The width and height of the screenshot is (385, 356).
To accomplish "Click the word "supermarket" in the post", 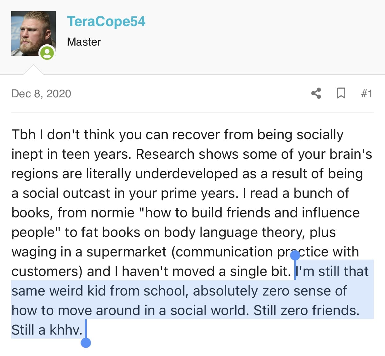I will point(126,252).
